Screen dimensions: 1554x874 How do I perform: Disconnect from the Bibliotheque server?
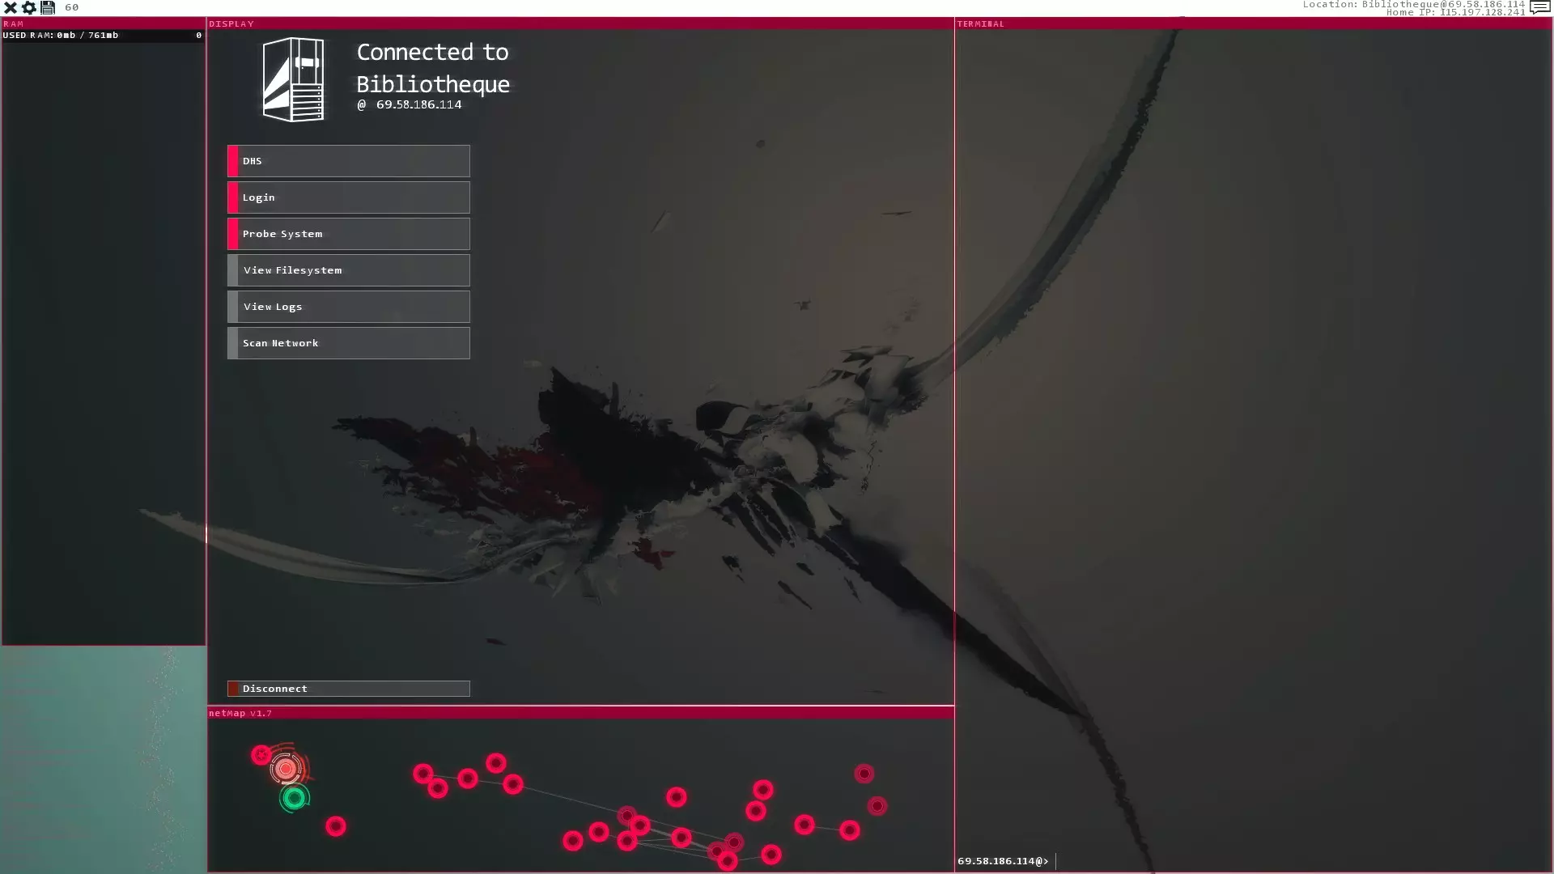point(349,689)
